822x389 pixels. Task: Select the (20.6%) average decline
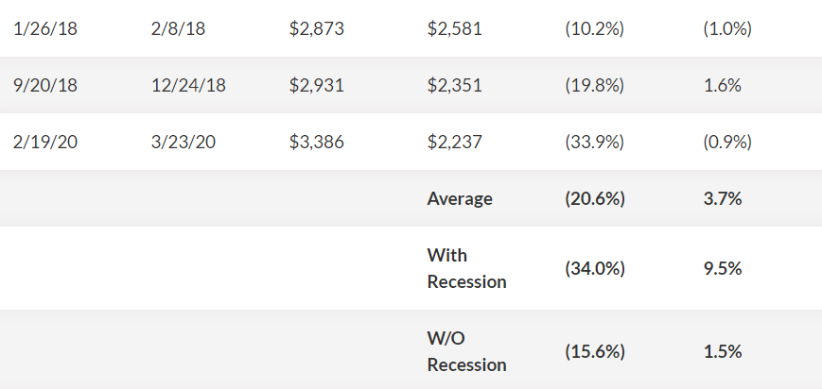[x=595, y=199]
